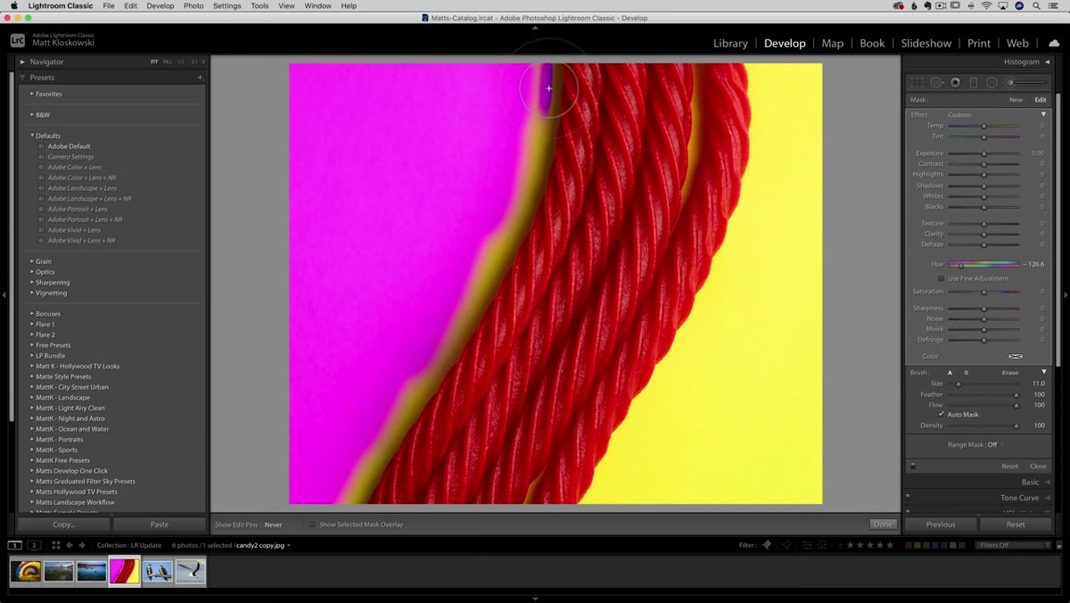This screenshot has height=603, width=1070.
Task: Select the Crop Overlay tool icon
Action: 918,82
